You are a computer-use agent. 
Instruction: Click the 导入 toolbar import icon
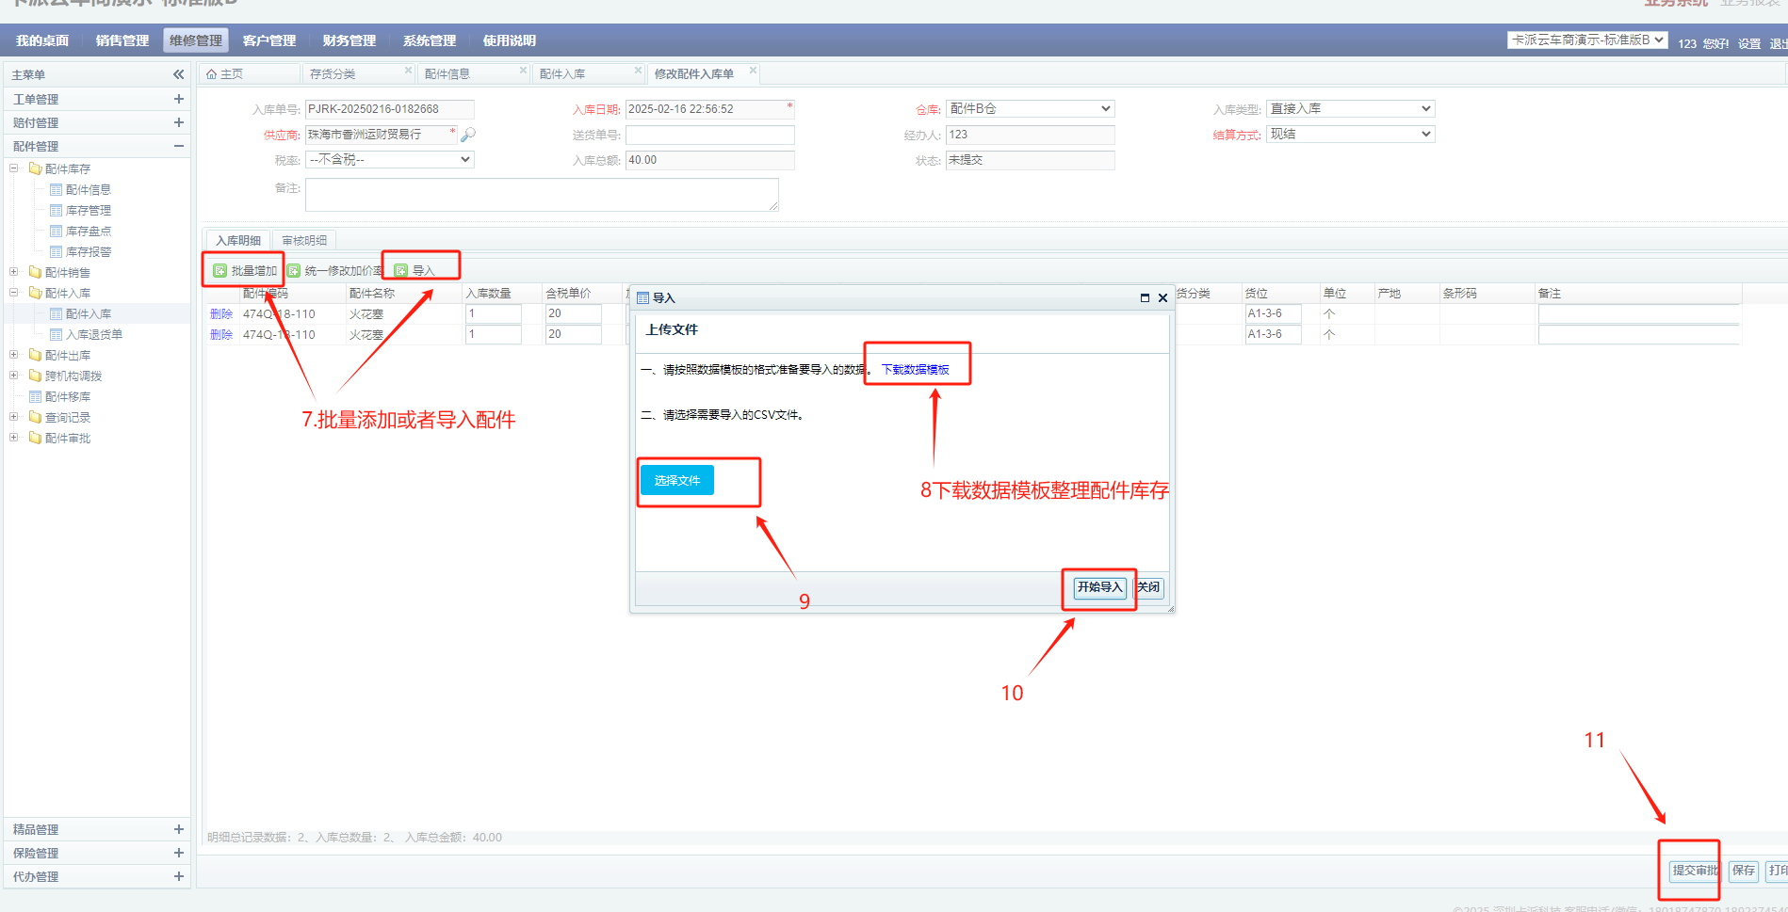click(401, 271)
